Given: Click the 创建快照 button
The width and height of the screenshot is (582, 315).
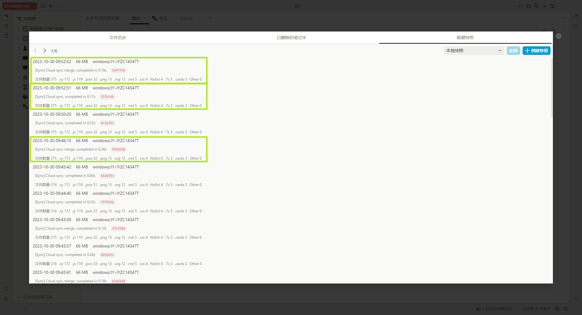Looking at the screenshot, I should [537, 51].
